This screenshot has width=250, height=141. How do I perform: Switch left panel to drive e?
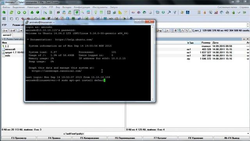coord(20,31)
